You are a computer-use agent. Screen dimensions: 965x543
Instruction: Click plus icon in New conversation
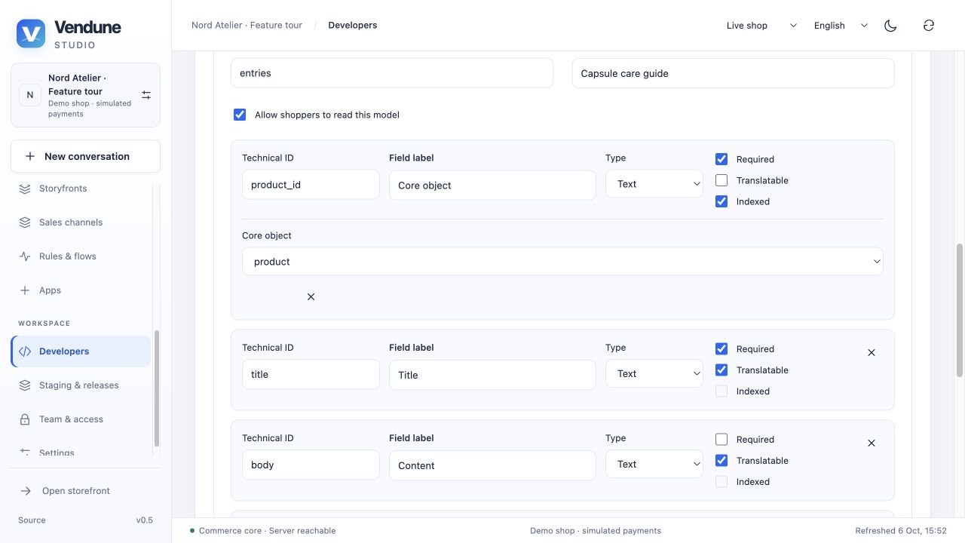pyautogui.click(x=30, y=156)
